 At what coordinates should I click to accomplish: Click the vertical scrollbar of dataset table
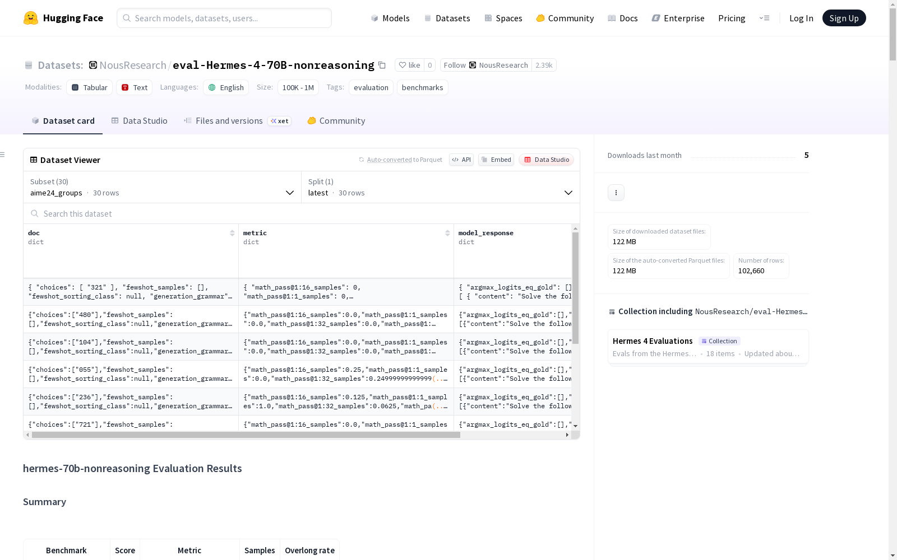pos(575,288)
